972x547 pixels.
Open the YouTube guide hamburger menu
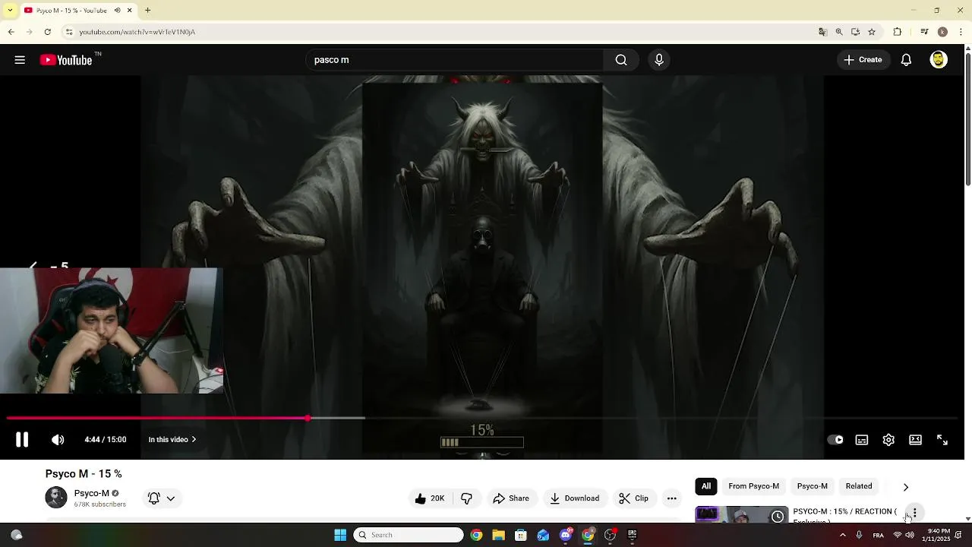pos(20,60)
